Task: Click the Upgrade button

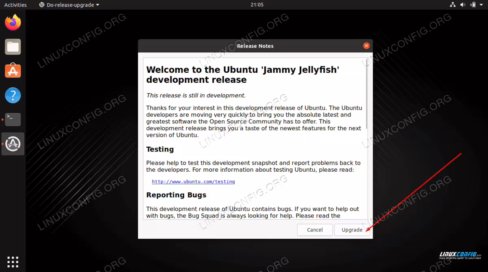Action: click(352, 230)
